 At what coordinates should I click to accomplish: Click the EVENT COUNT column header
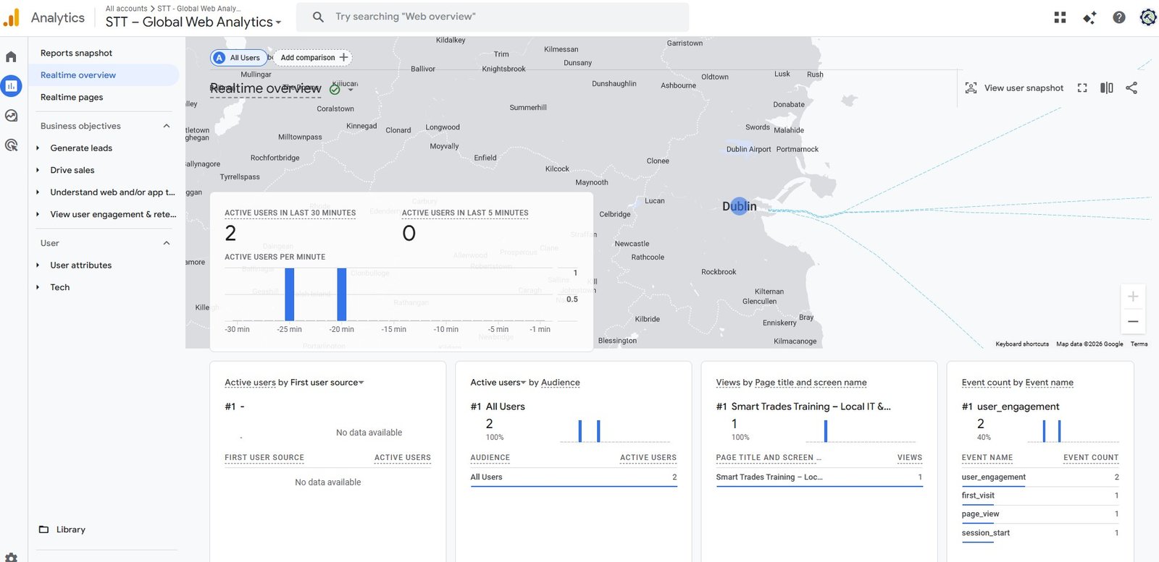point(1091,458)
